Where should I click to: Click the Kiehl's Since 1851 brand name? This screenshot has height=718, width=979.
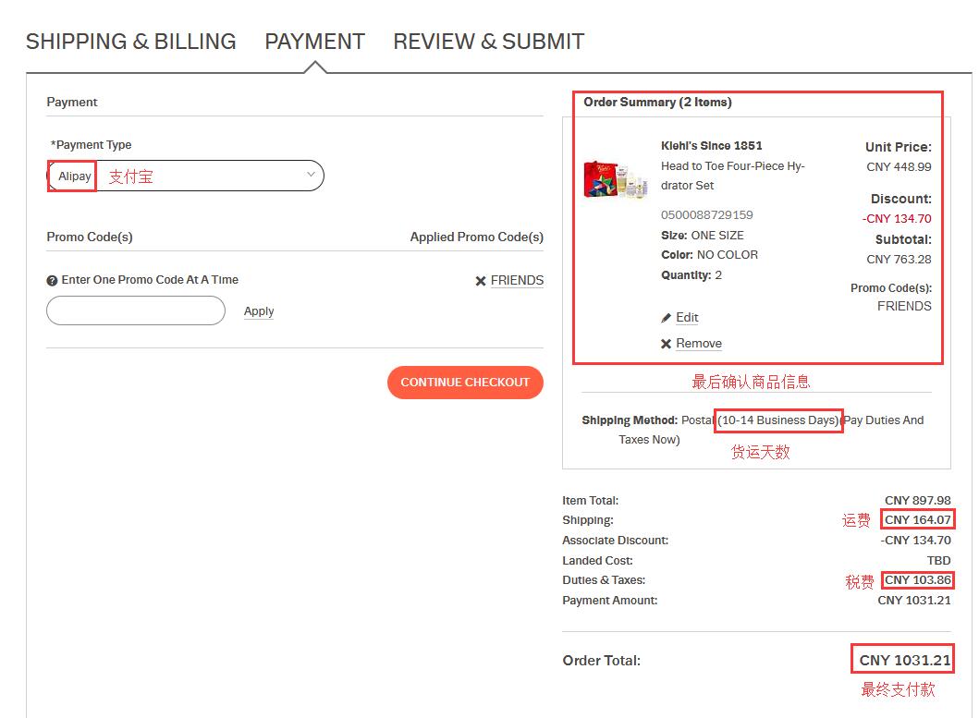[x=711, y=146]
